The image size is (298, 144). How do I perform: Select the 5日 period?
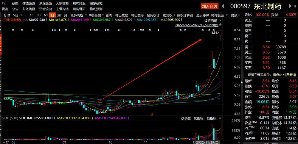point(15,15)
